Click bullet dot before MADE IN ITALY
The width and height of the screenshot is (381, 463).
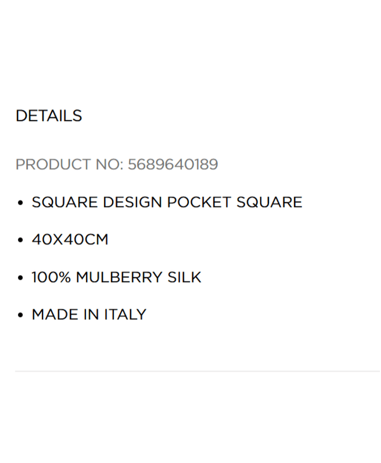coord(20,315)
